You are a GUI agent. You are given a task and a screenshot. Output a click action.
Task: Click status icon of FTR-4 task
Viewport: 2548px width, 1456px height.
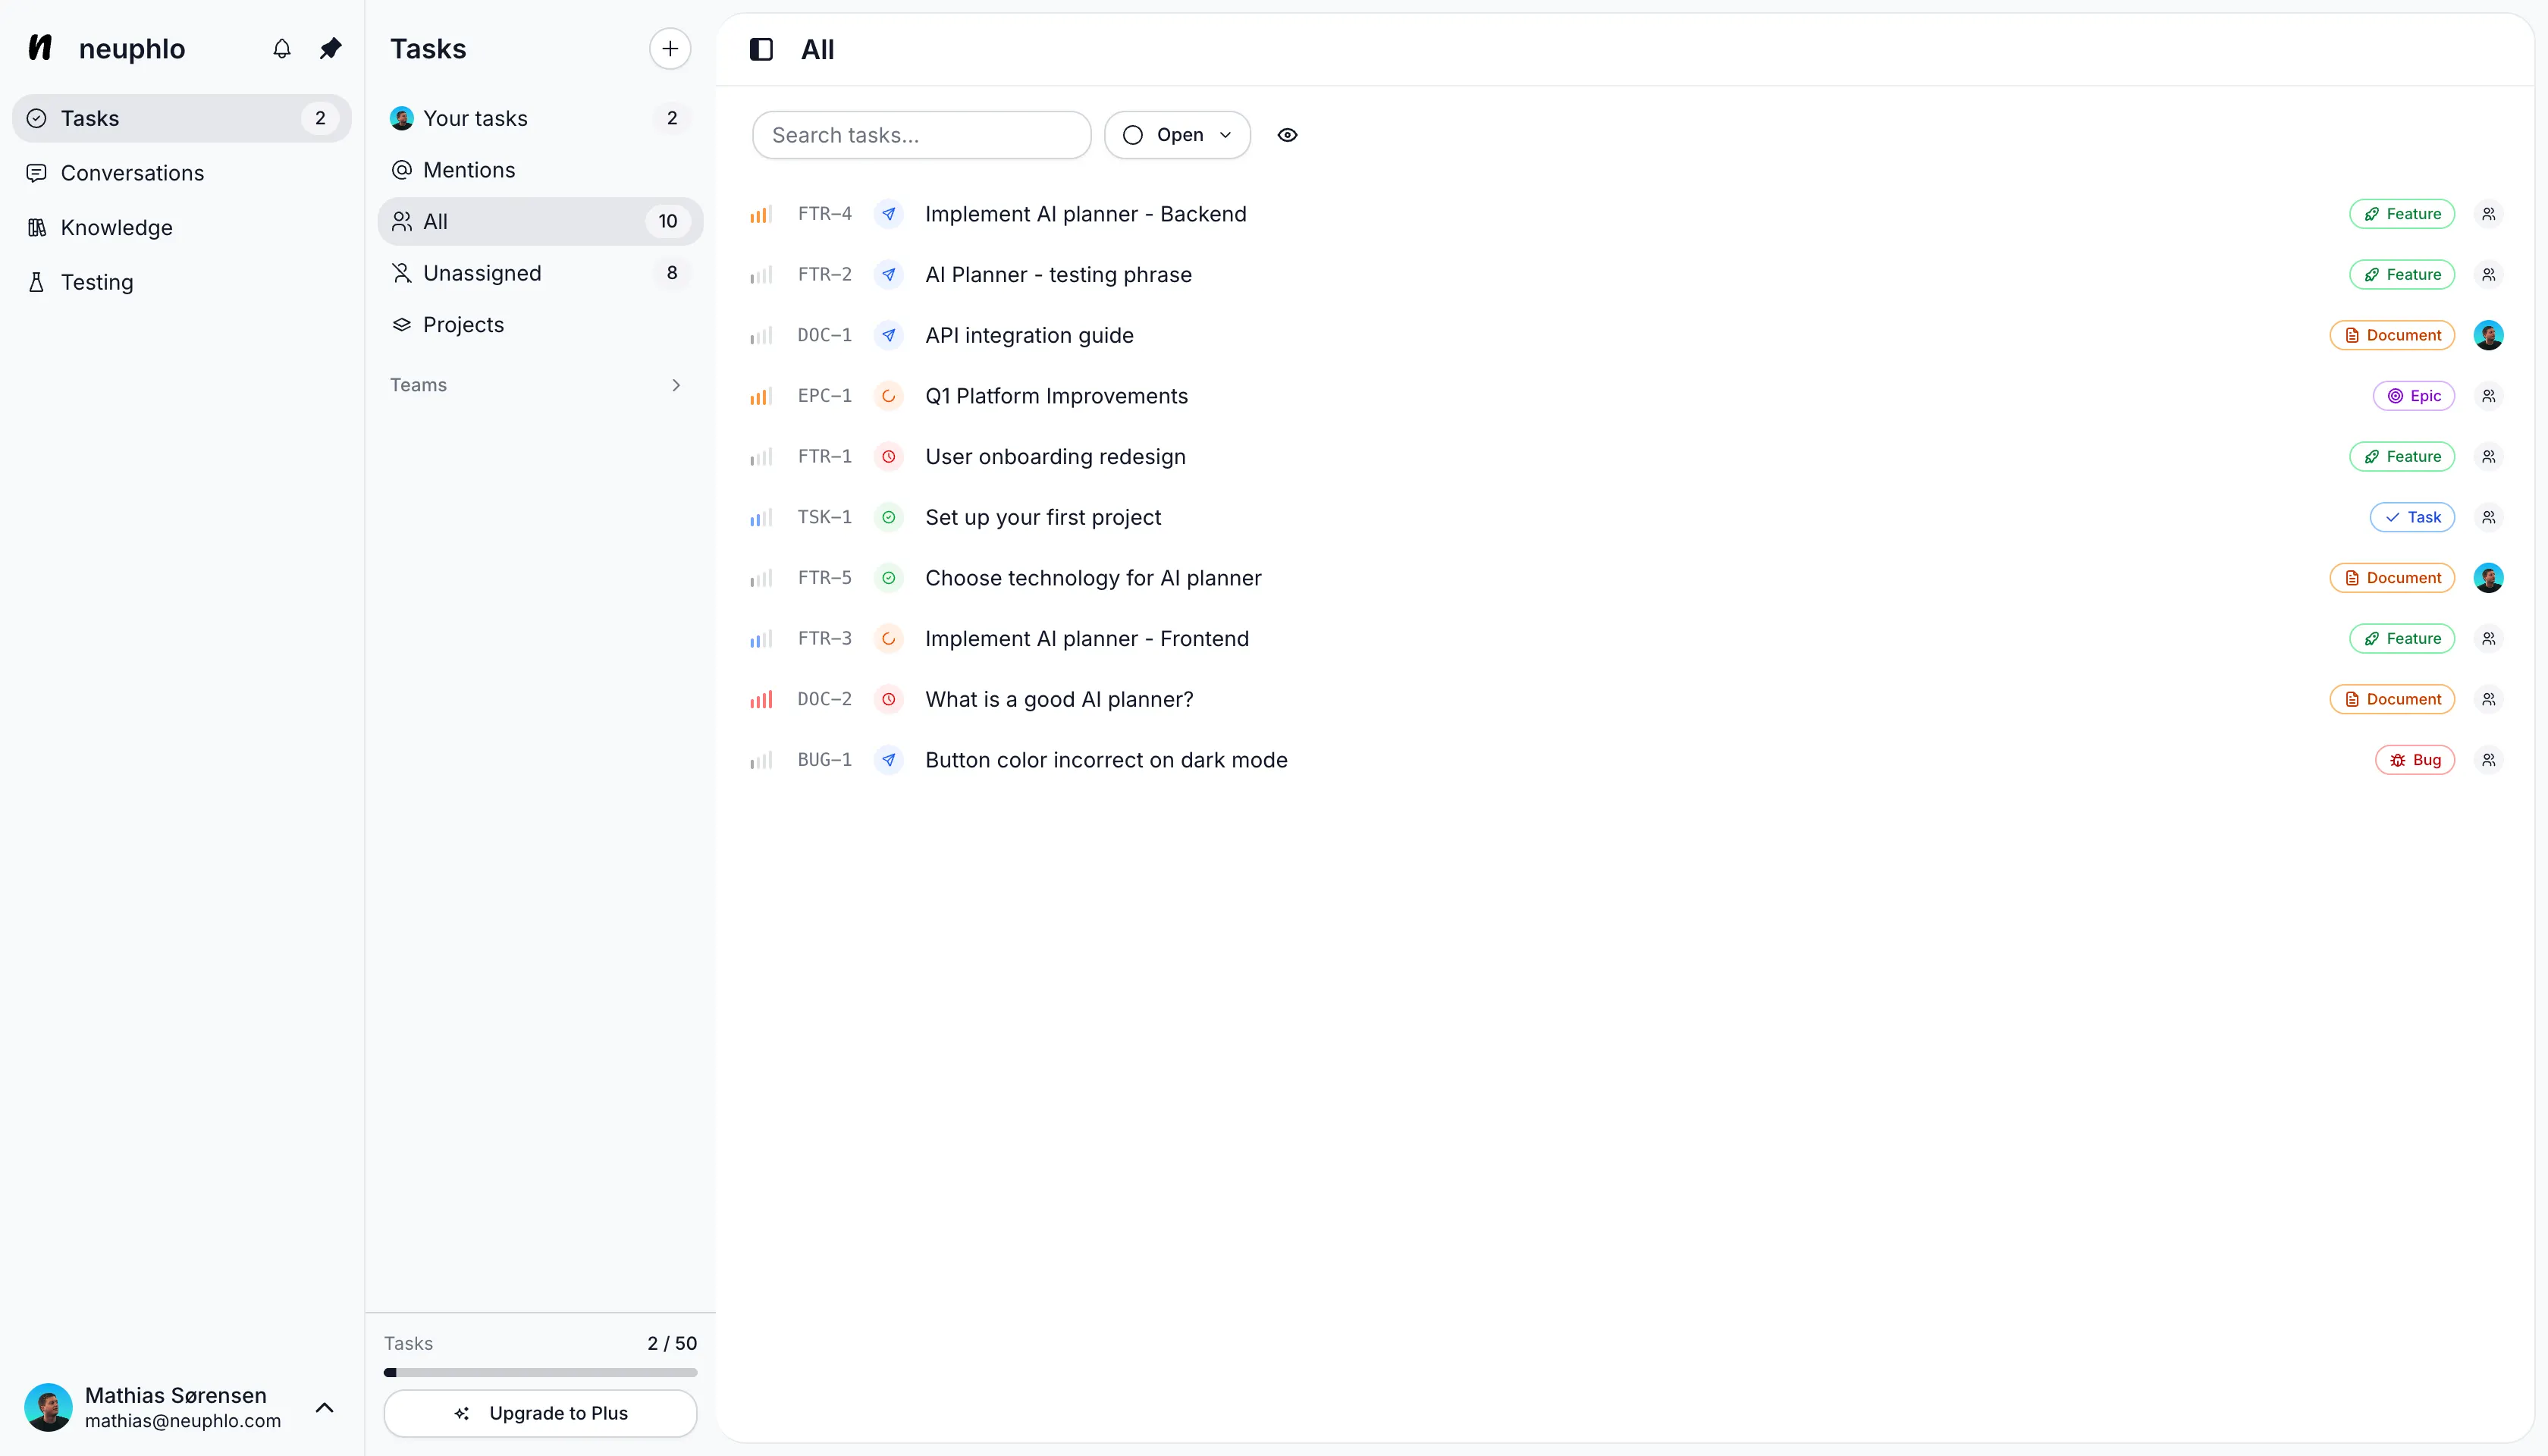click(888, 214)
